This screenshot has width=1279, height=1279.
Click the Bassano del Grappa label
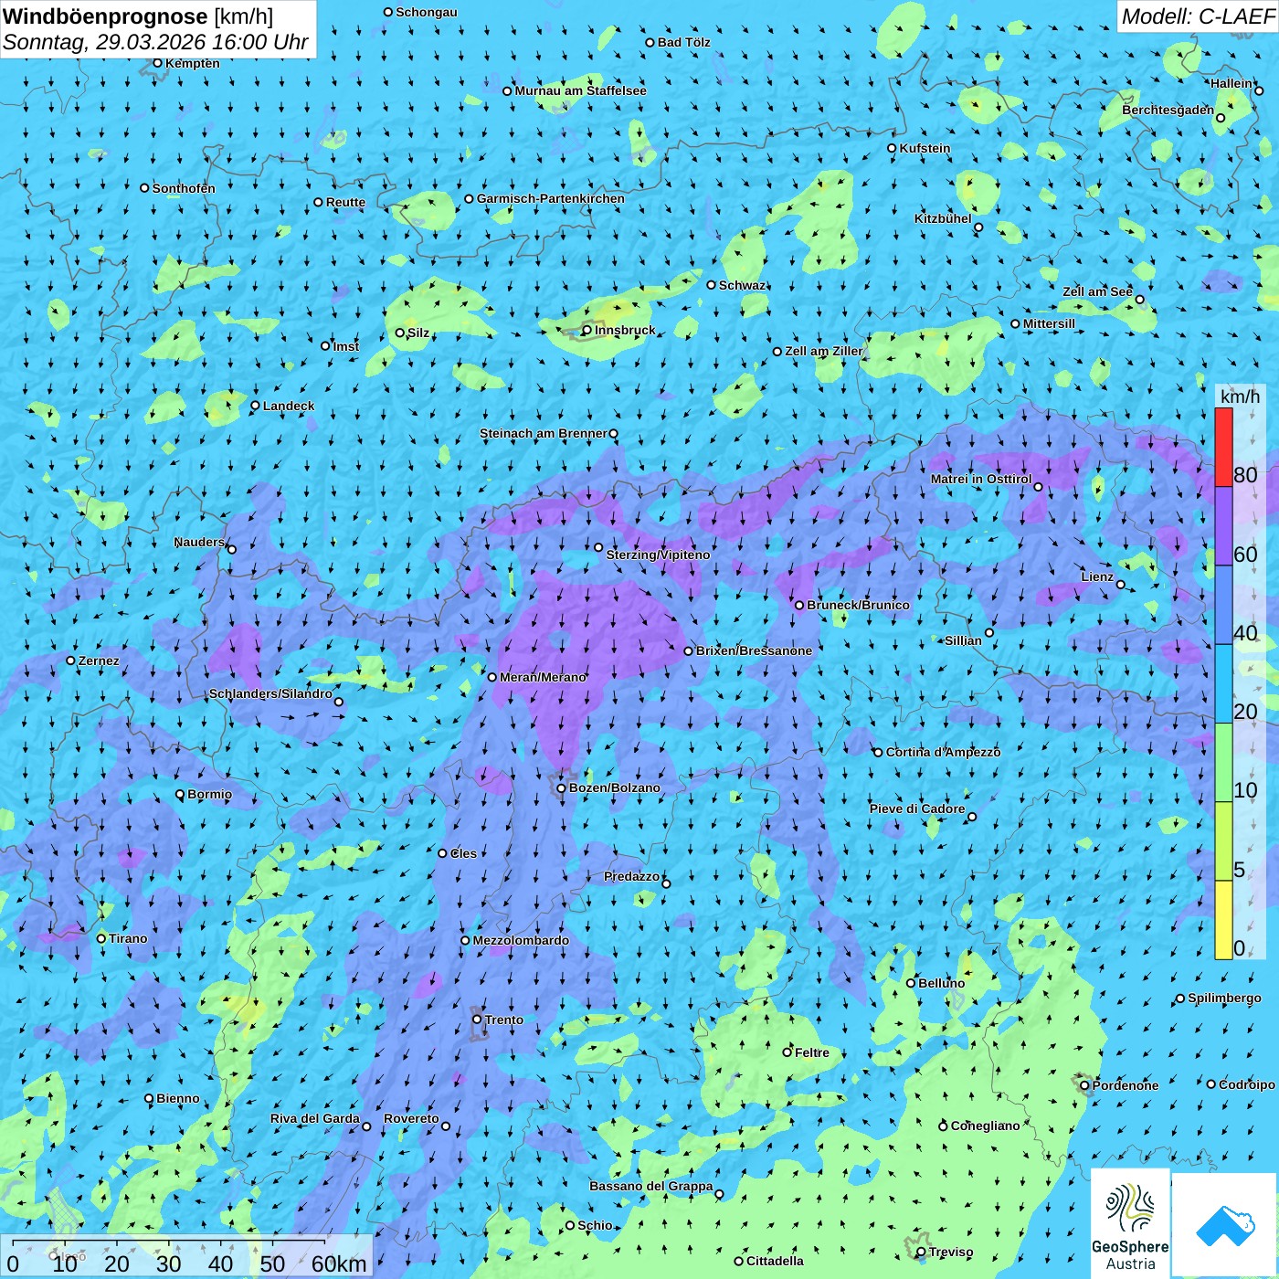pyautogui.click(x=651, y=1186)
